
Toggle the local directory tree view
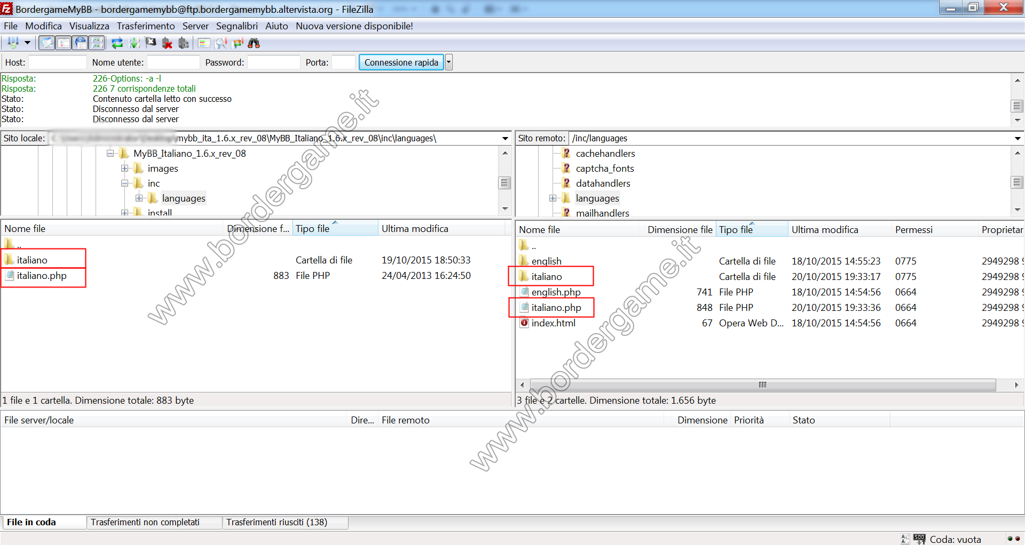coord(64,43)
